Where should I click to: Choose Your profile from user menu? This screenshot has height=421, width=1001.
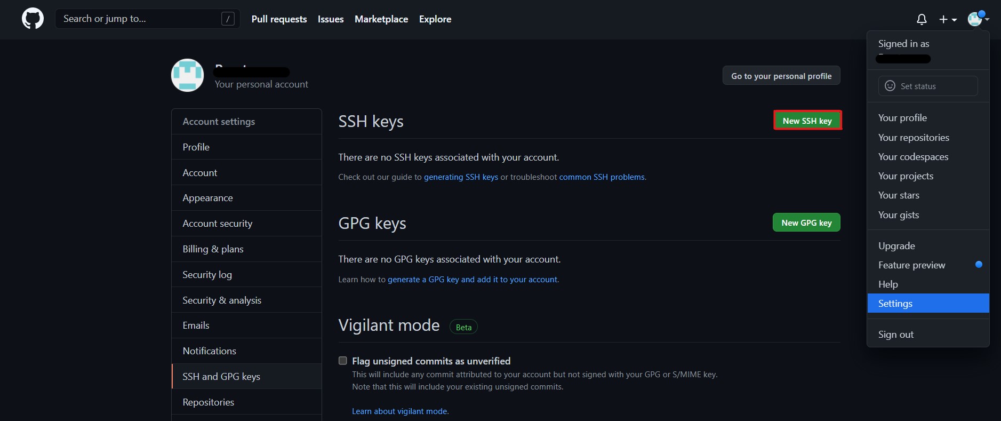tap(928, 118)
